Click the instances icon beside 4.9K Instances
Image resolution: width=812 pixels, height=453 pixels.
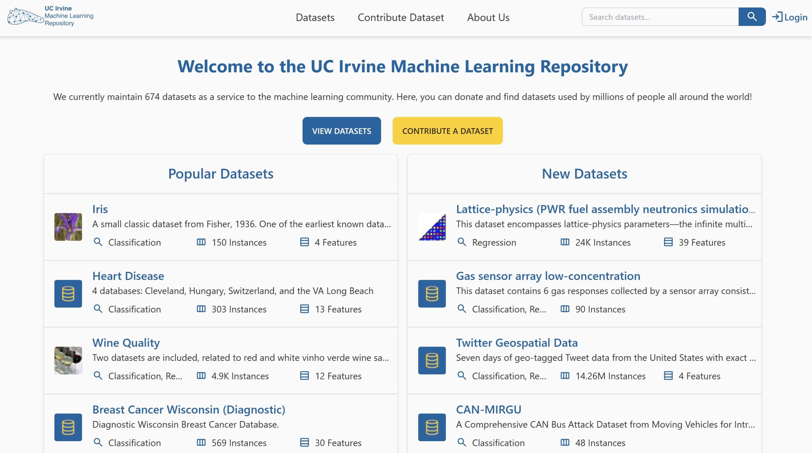pos(201,376)
